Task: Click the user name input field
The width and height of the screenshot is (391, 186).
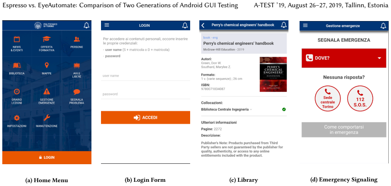Action: pyautogui.click(x=145, y=75)
